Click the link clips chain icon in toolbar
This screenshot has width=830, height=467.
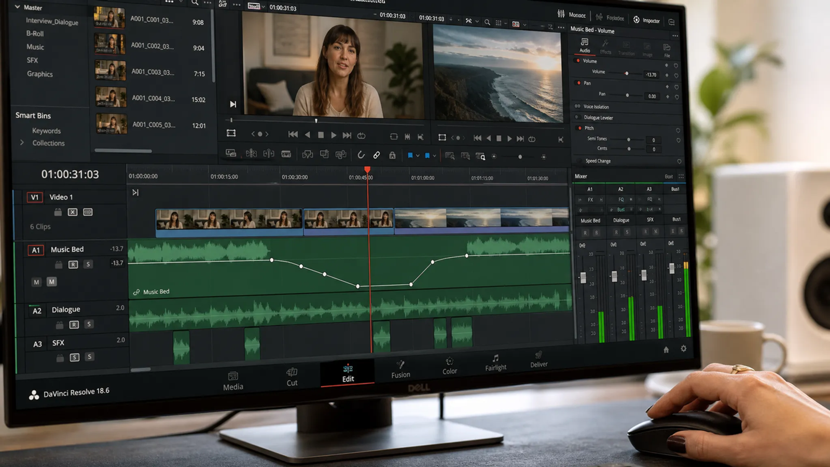click(x=377, y=155)
